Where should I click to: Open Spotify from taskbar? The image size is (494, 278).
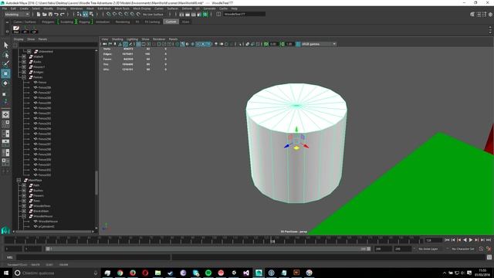[x=208, y=273]
